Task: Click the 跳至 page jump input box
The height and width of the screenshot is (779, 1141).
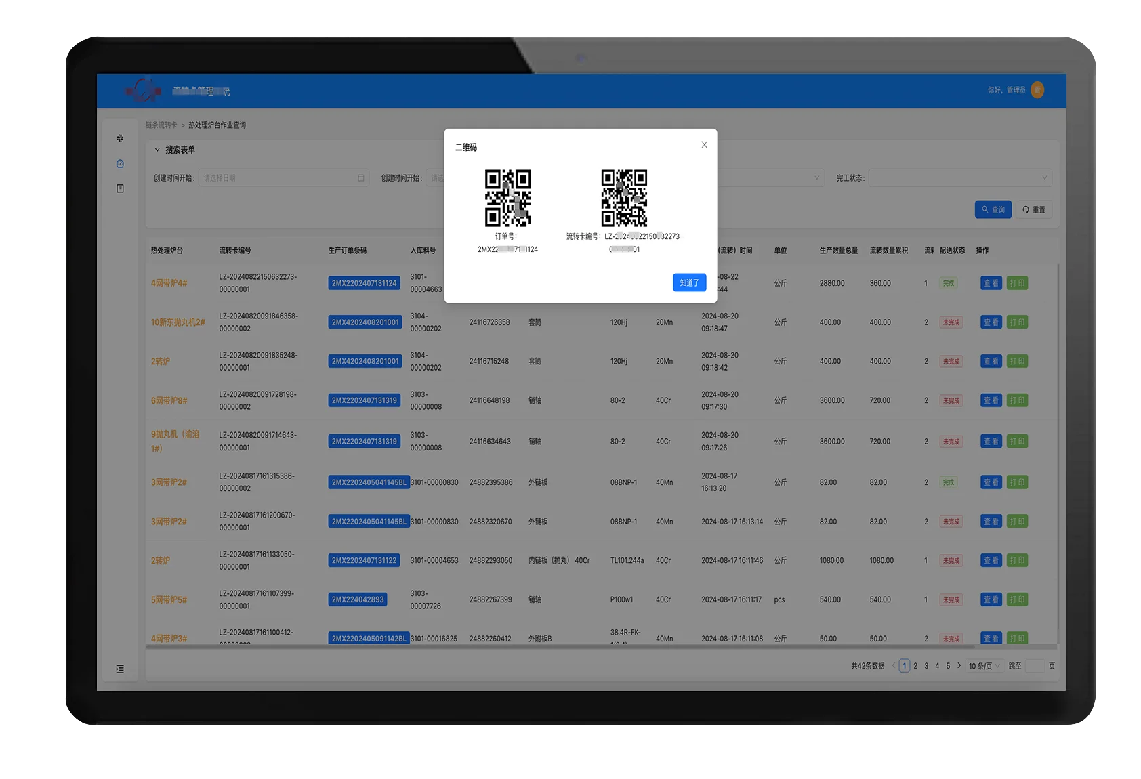Action: [1035, 666]
